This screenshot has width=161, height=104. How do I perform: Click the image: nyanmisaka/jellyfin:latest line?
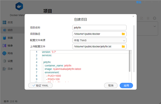pos(63,69)
